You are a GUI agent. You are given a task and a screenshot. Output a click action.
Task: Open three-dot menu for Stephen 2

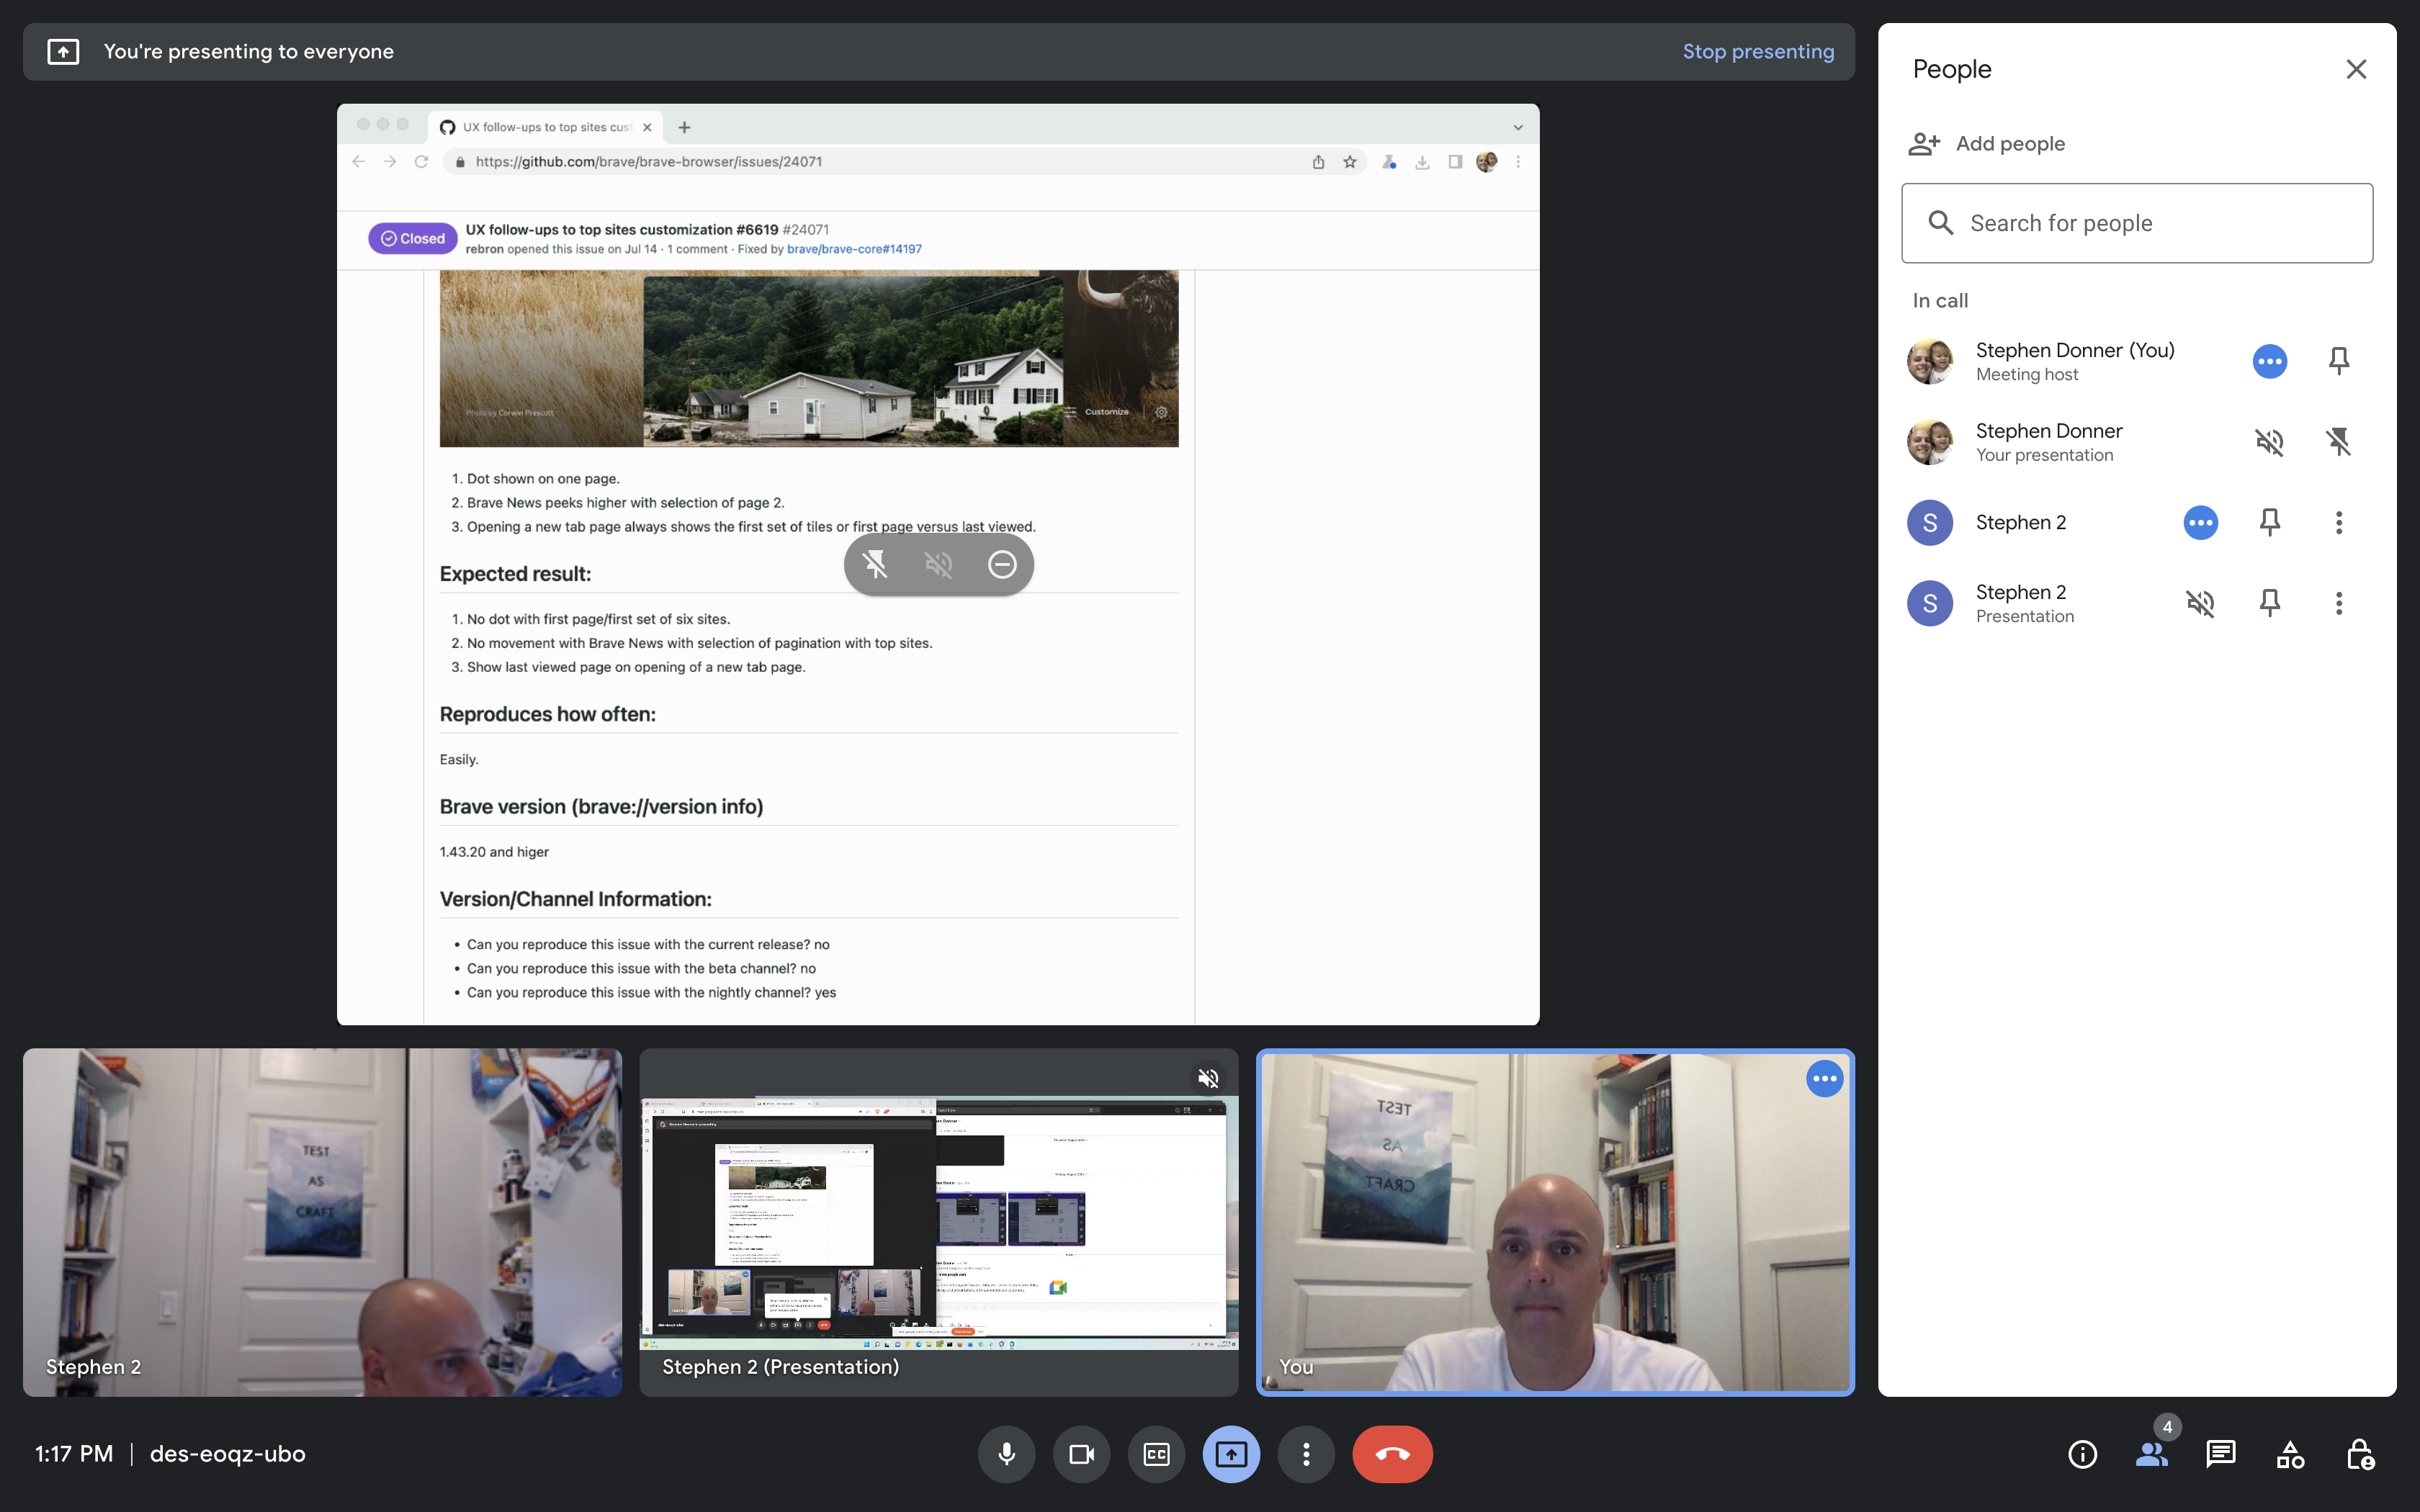click(2338, 522)
